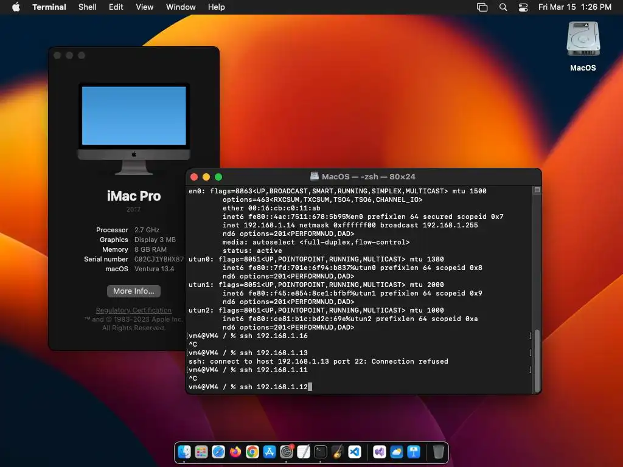Close the Terminal window with red button
The width and height of the screenshot is (623, 467).
click(x=194, y=177)
